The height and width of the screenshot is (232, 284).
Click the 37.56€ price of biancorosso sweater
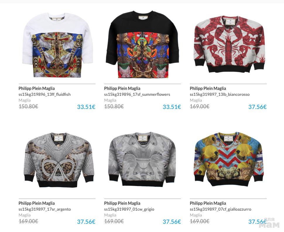257,107
